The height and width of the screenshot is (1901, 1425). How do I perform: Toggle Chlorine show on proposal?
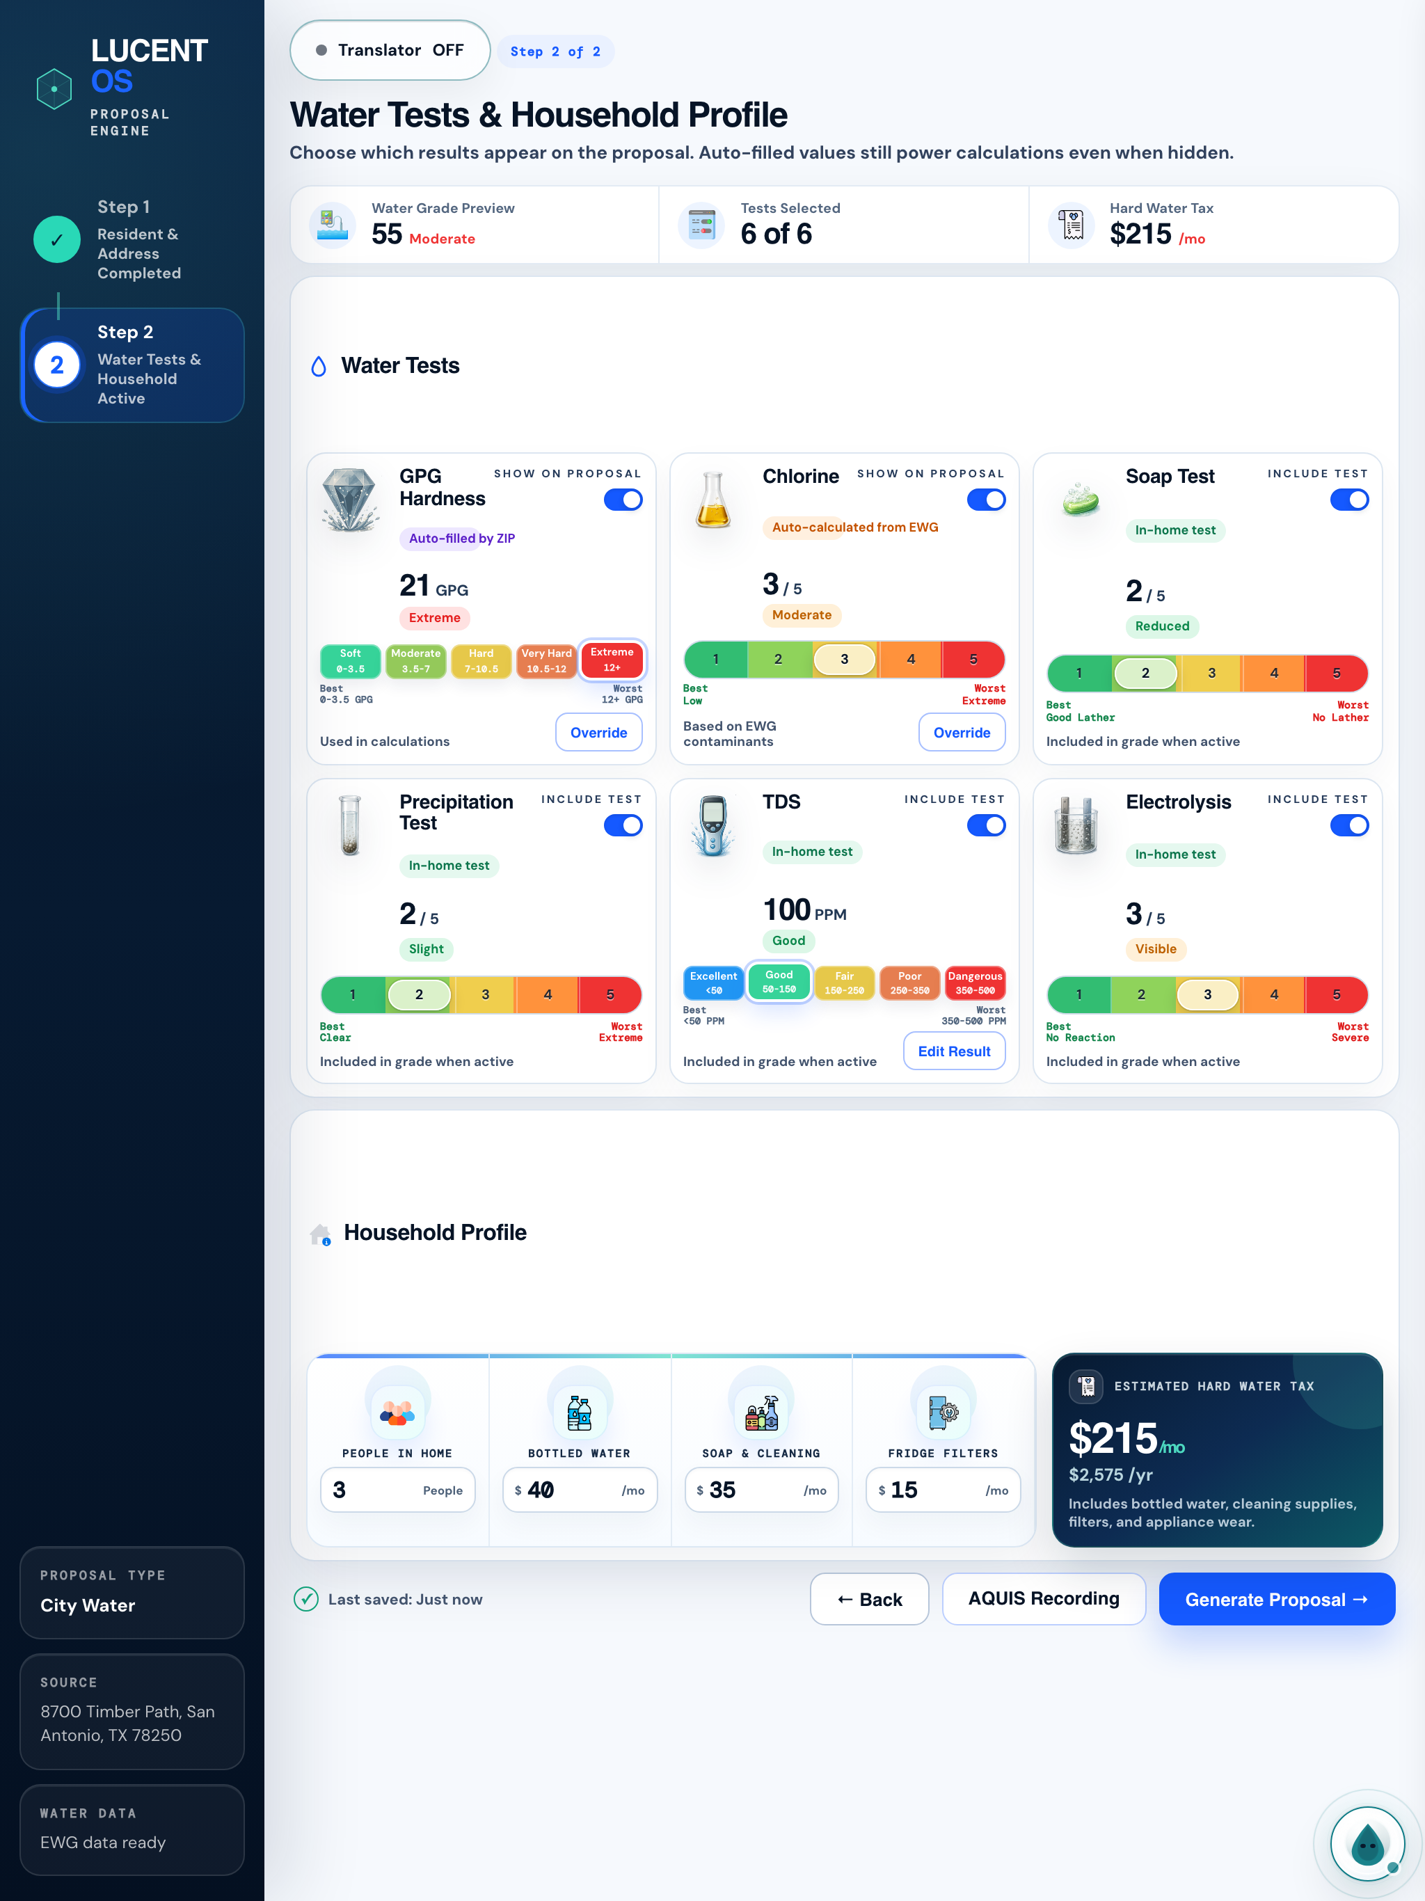tap(986, 500)
